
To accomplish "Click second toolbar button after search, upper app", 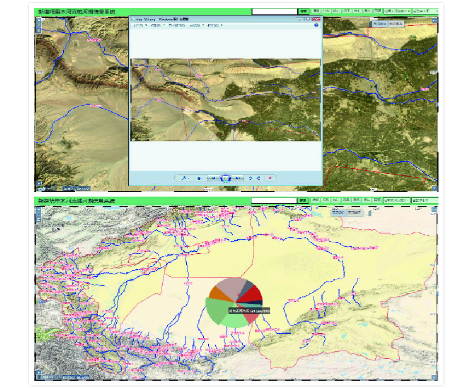I will (326, 11).
